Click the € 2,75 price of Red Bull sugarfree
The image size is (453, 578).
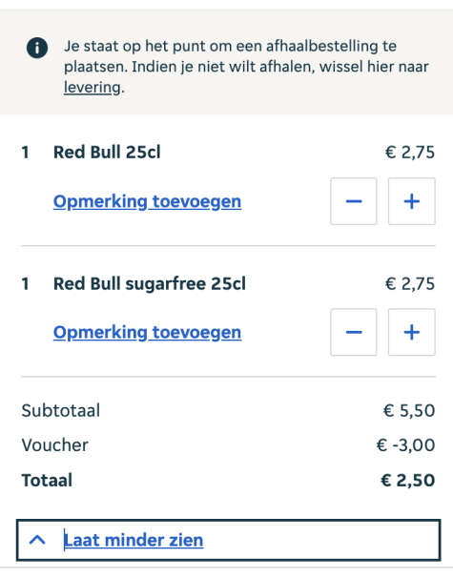410,283
